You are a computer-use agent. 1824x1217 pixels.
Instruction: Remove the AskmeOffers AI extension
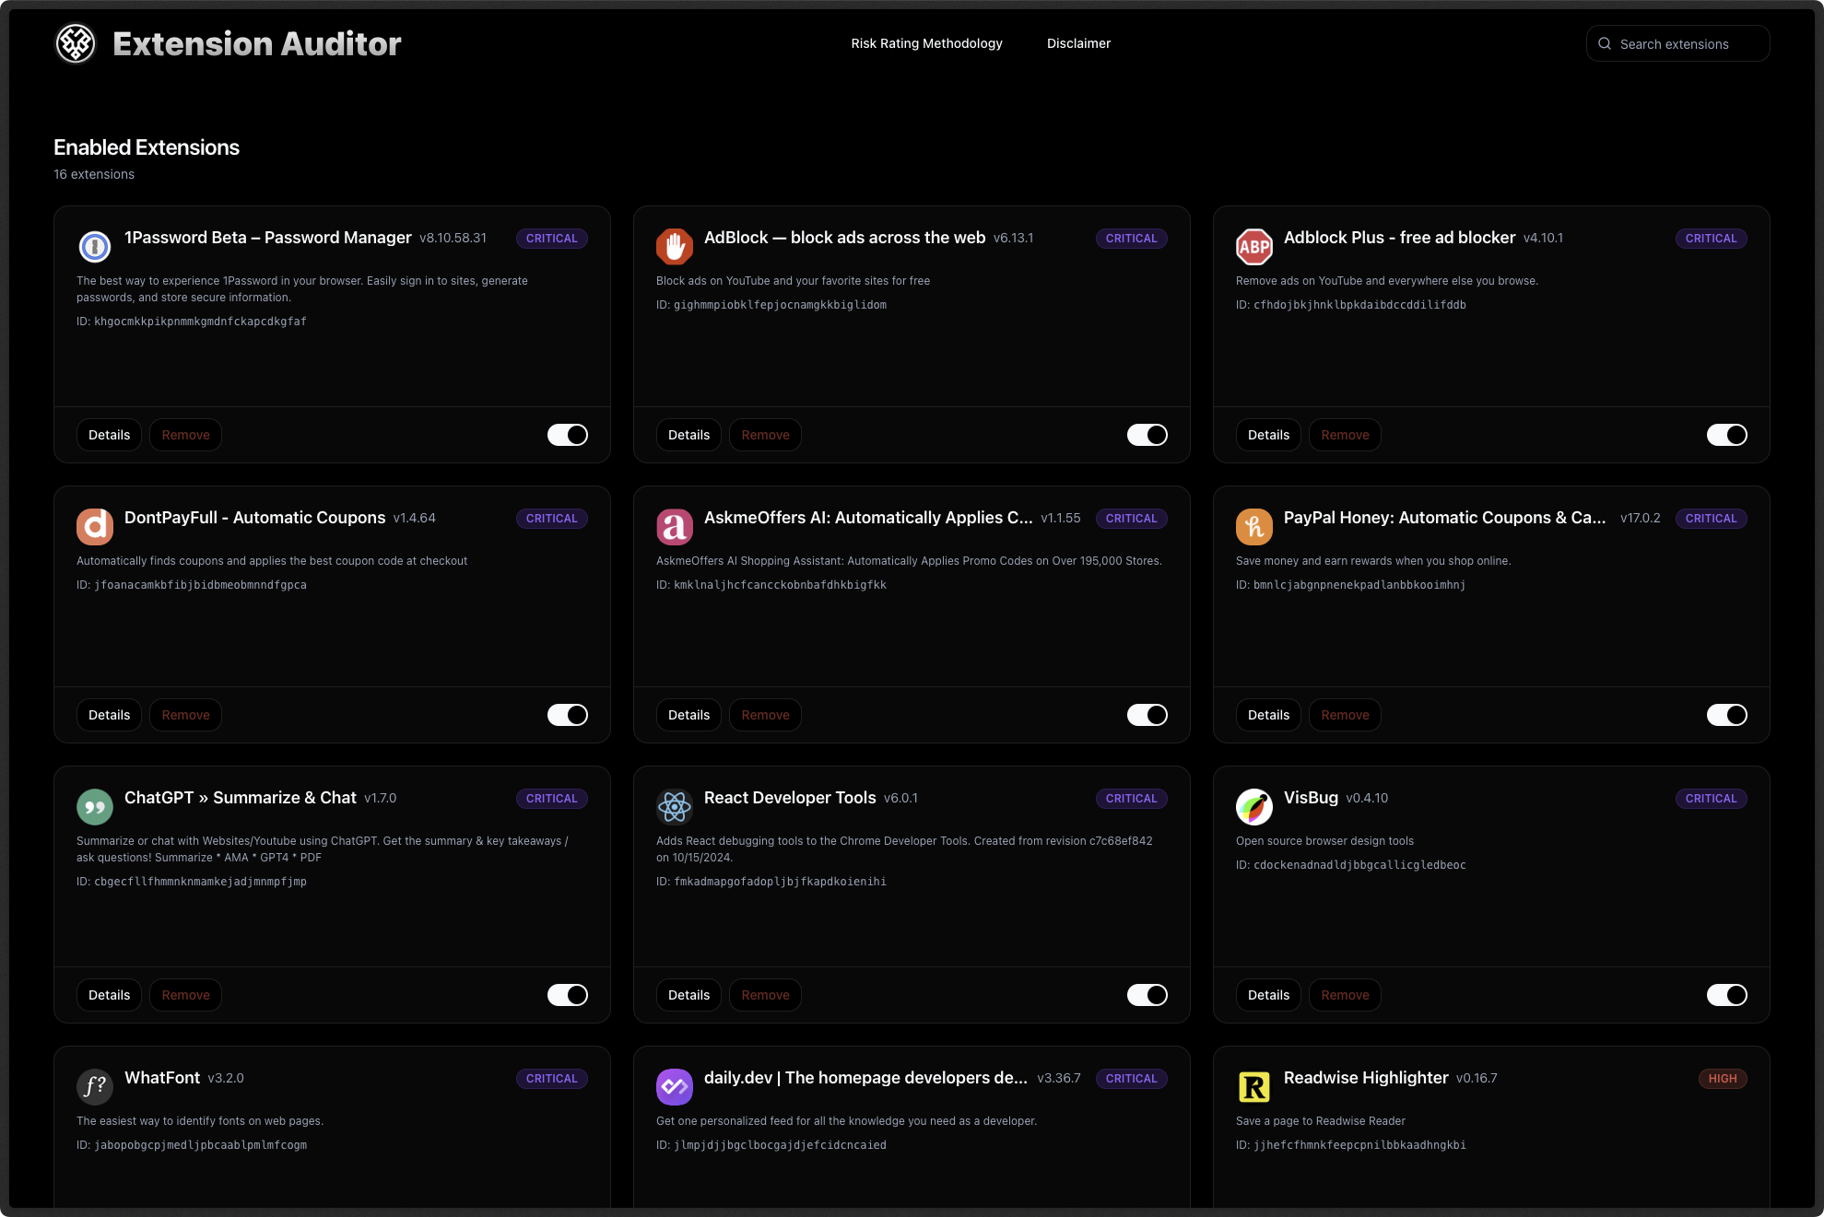(x=765, y=715)
